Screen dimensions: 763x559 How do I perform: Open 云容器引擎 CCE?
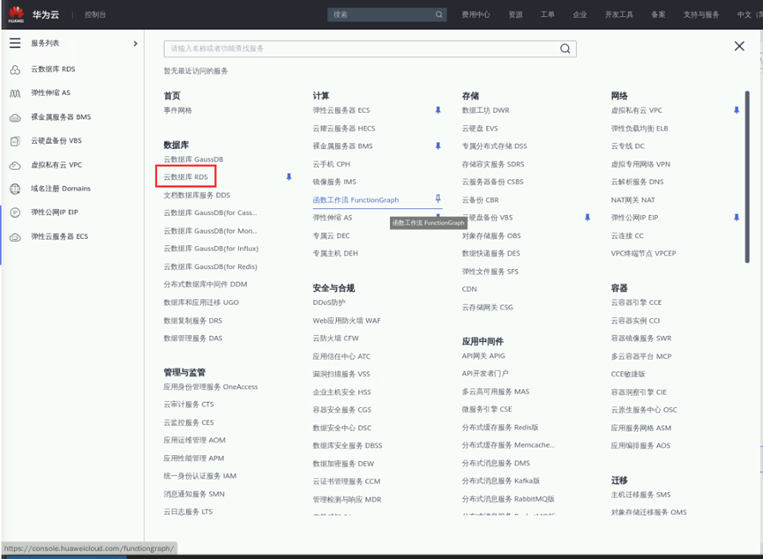pos(636,302)
